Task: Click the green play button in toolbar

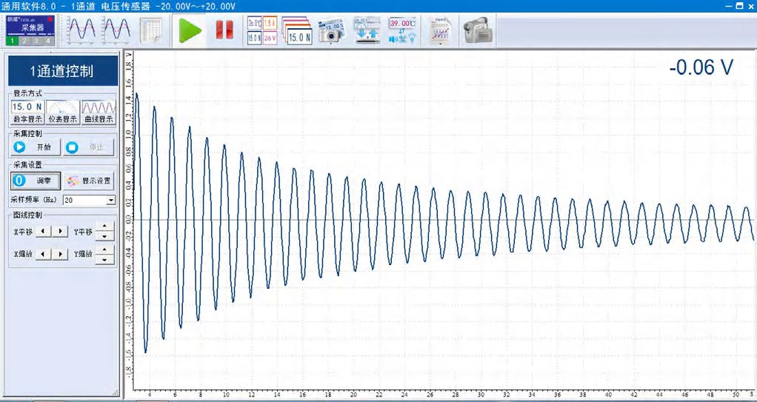Action: pos(190,30)
